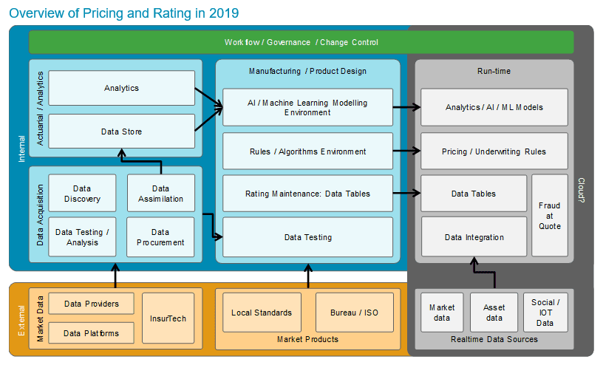Image resolution: width=603 pixels, height=365 pixels.
Task: Click the Asset data box
Action: 494,313
